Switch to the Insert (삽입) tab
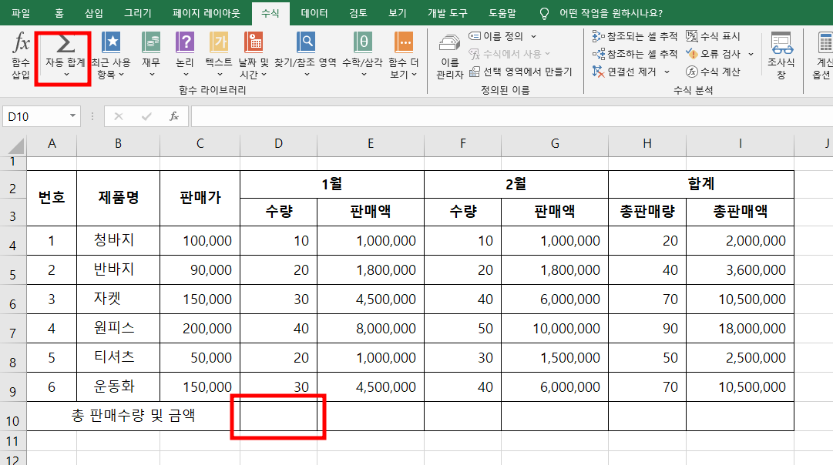Image resolution: width=833 pixels, height=465 pixels. 94,13
